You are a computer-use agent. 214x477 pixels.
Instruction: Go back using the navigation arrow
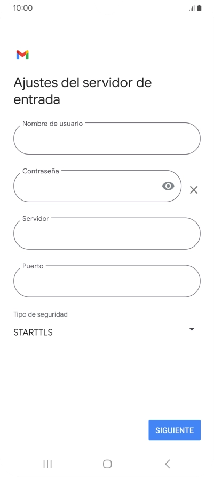pos(167,464)
